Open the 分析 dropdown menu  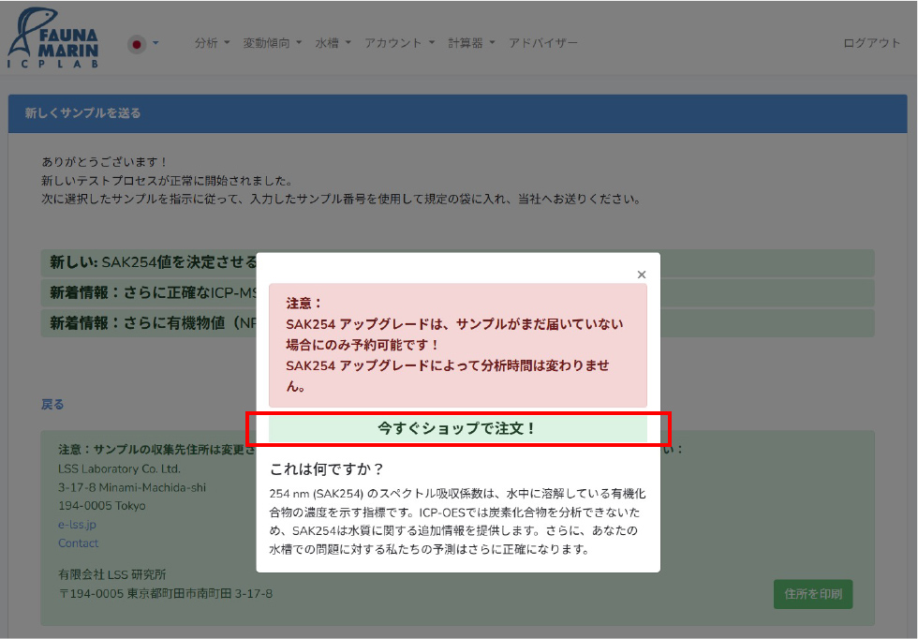(212, 43)
